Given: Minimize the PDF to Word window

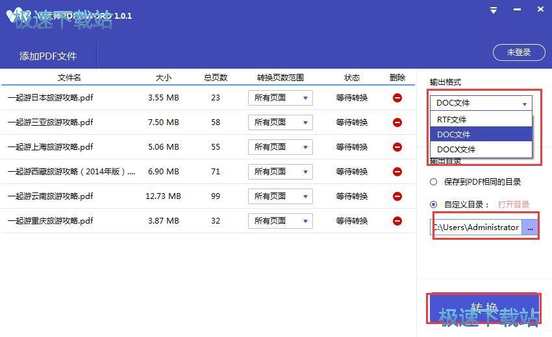Looking at the screenshot, I should 517,10.
